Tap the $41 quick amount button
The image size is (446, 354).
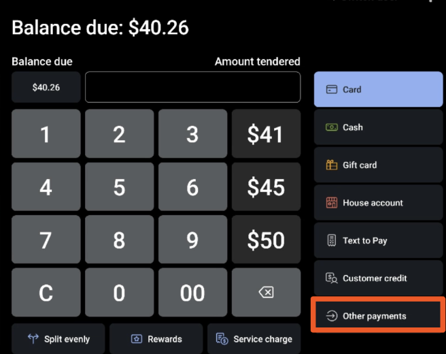pos(266,134)
